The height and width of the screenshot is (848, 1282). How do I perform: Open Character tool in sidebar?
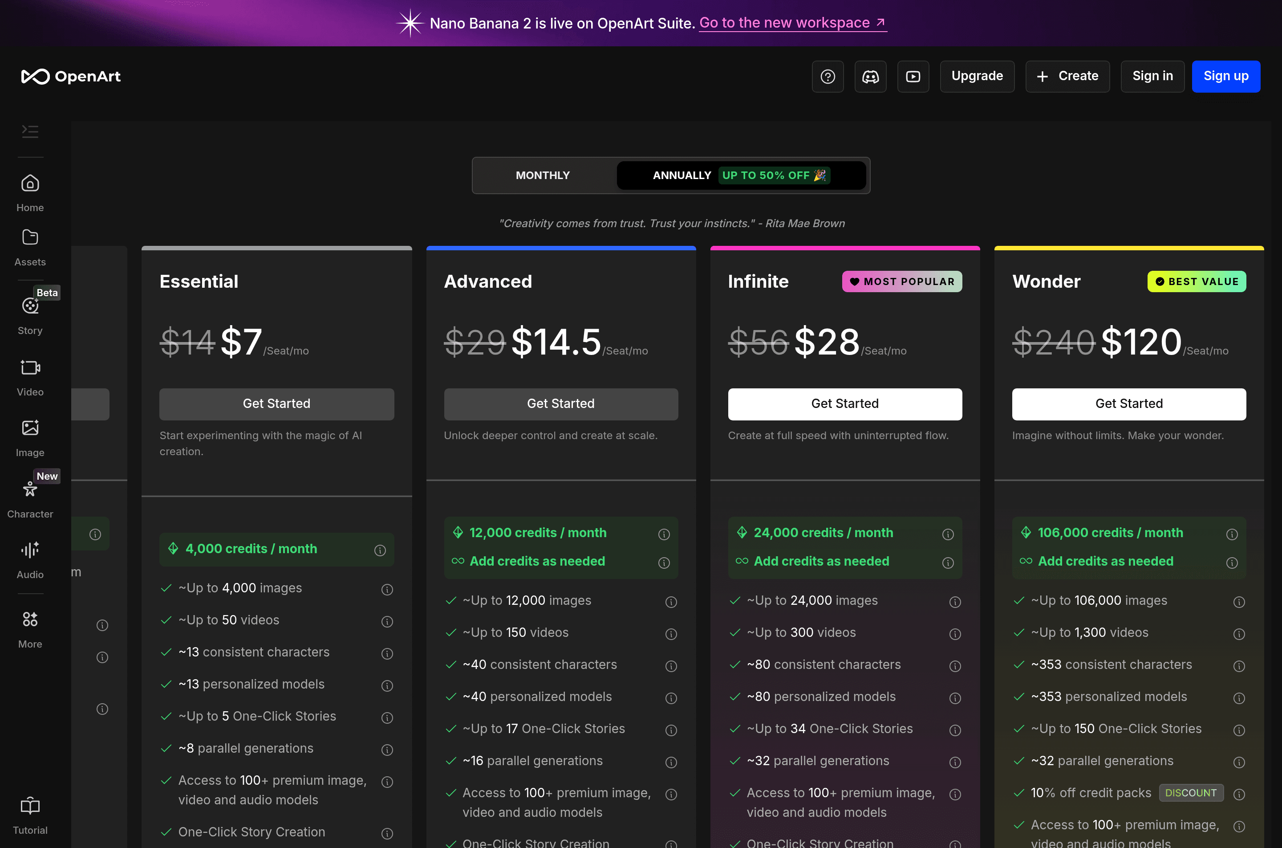(x=30, y=499)
